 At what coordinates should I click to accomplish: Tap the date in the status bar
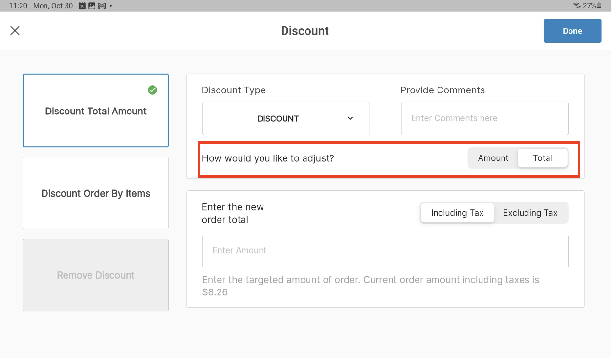pyautogui.click(x=53, y=6)
